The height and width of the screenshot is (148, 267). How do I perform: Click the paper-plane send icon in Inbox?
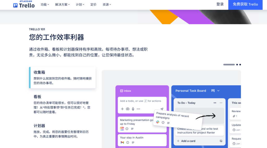click(162, 109)
